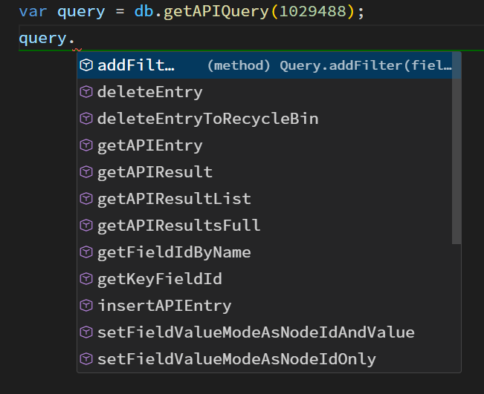
Task: Click the method icon next to setFieldValueModeAsNodeIdOnly
Action: 86,359
